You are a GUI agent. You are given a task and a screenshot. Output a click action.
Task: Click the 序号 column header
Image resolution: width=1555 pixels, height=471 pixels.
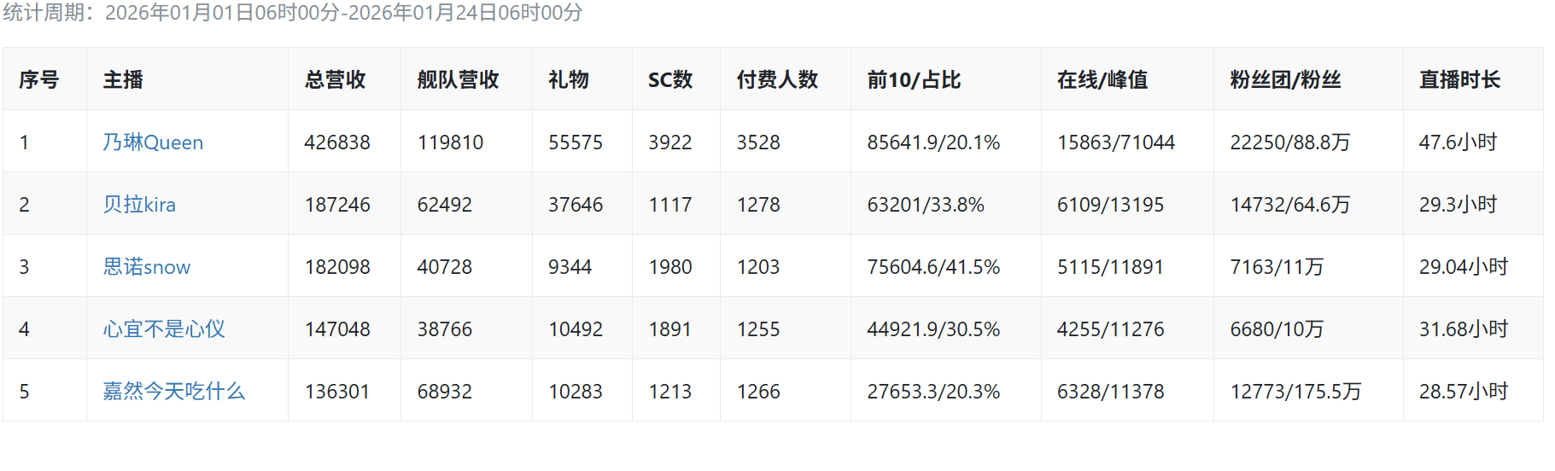(39, 80)
